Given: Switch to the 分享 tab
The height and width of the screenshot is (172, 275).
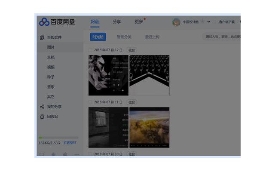Looking at the screenshot, I should 117,21.
